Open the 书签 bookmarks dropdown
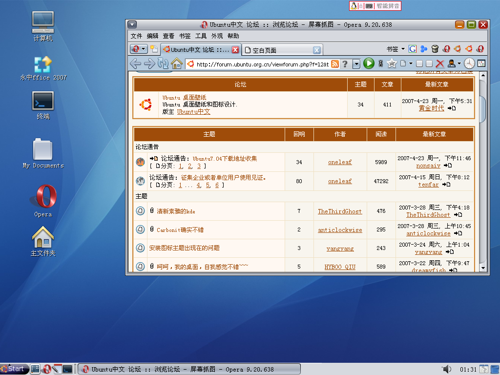Screen dimensions: 500x375 point(396,49)
